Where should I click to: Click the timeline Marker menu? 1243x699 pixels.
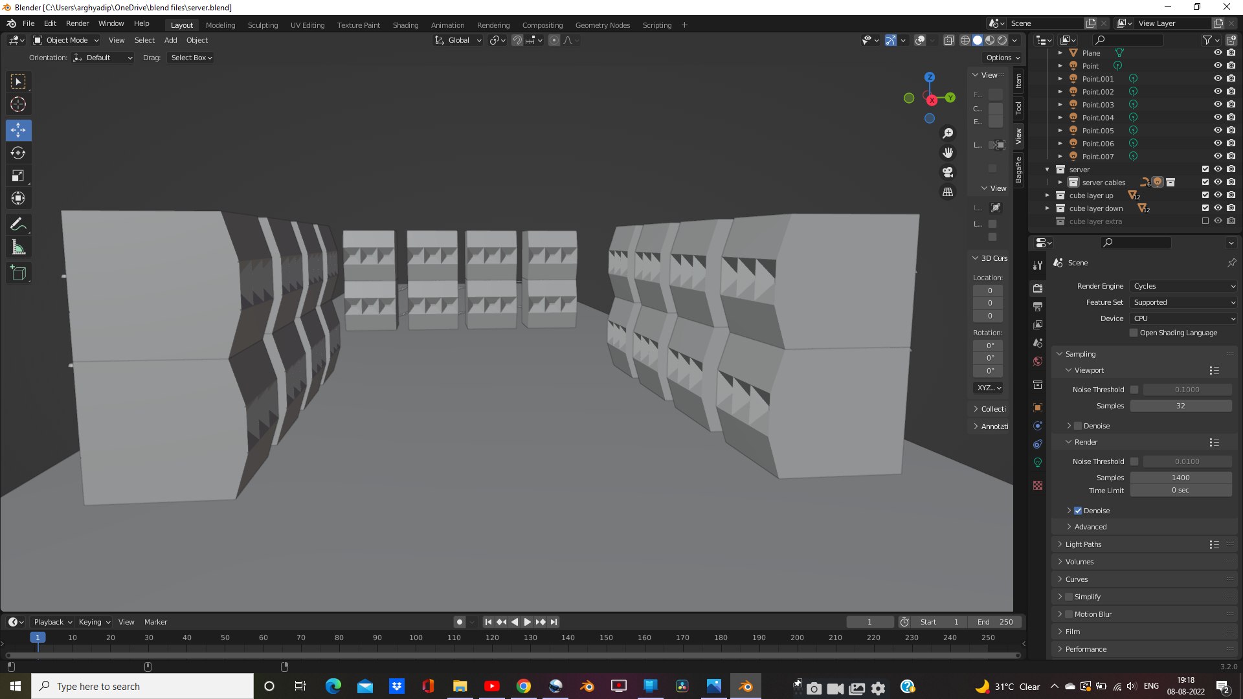155,622
